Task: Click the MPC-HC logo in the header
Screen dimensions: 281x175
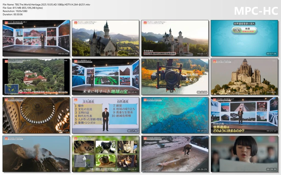Action: click(x=255, y=11)
